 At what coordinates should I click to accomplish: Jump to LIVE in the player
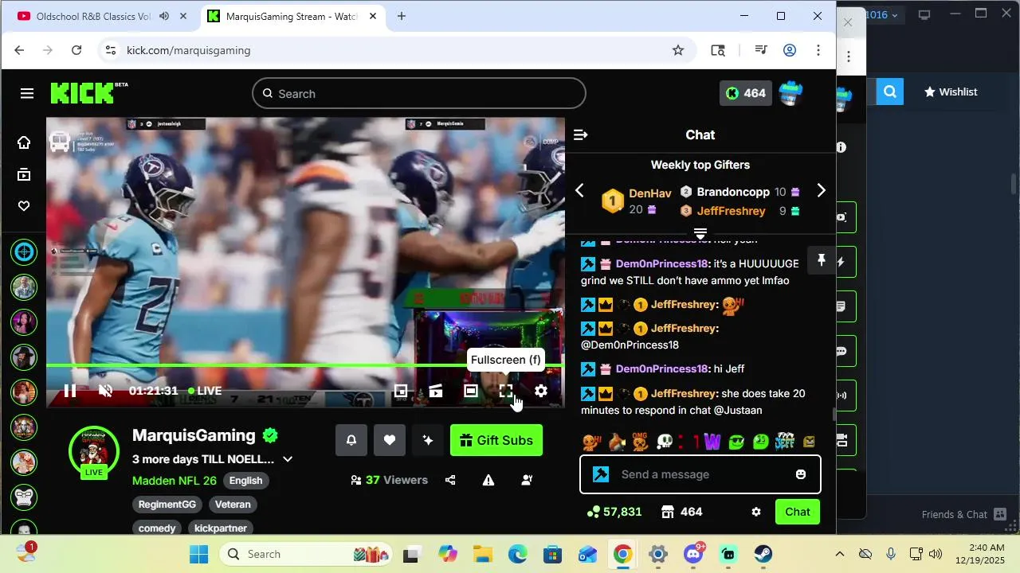[205, 391]
